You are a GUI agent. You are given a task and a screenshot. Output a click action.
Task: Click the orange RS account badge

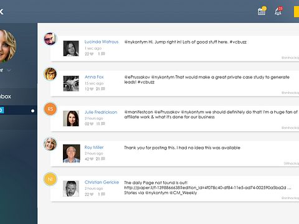click(50, 109)
